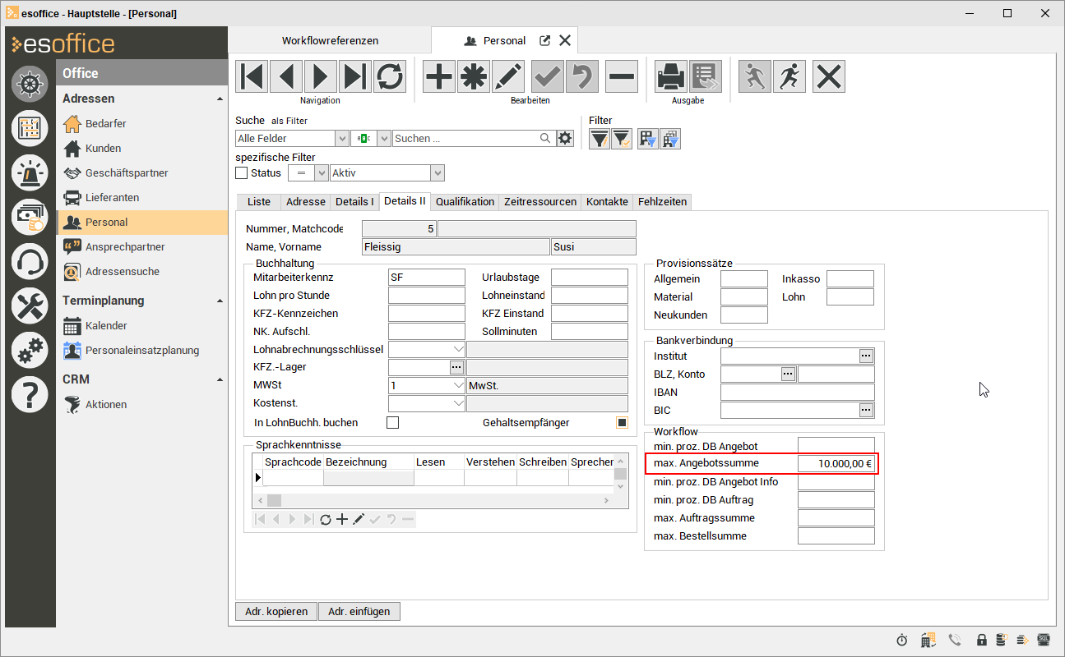Go to the previous record

(286, 76)
